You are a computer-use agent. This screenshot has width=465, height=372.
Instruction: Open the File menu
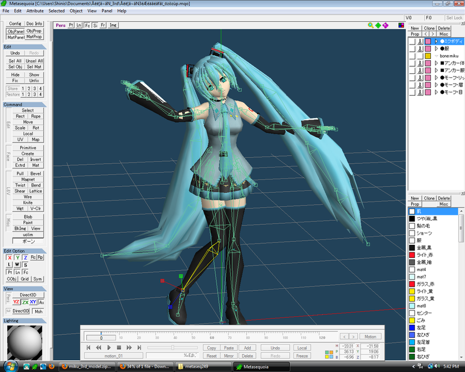pyautogui.click(x=6, y=11)
